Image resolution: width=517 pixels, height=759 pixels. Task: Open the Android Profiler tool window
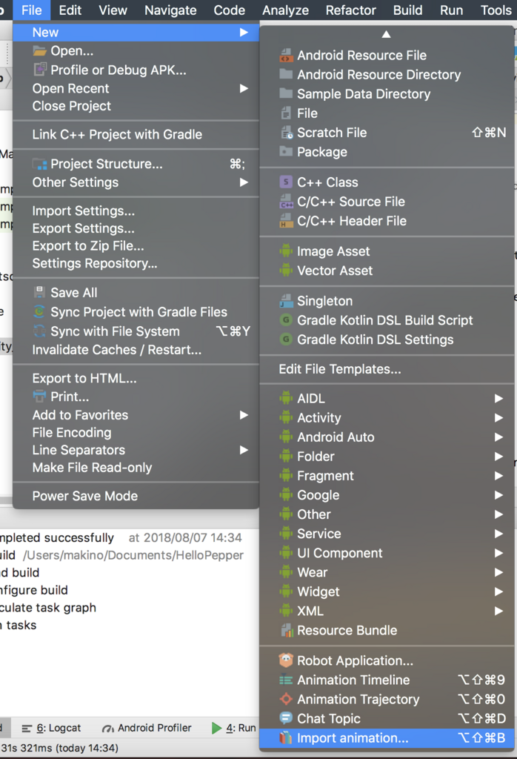pyautogui.click(x=147, y=728)
